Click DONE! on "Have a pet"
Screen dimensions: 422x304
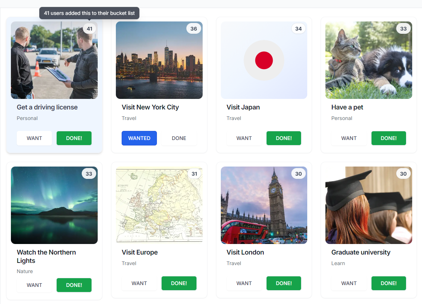(389, 138)
